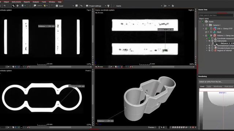Select the Scene root item in tree

[211, 22]
